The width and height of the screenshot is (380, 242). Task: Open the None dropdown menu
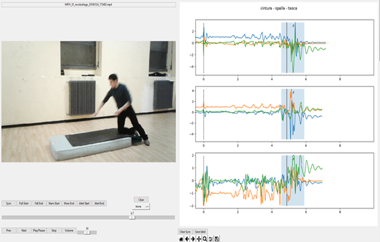coord(141,207)
